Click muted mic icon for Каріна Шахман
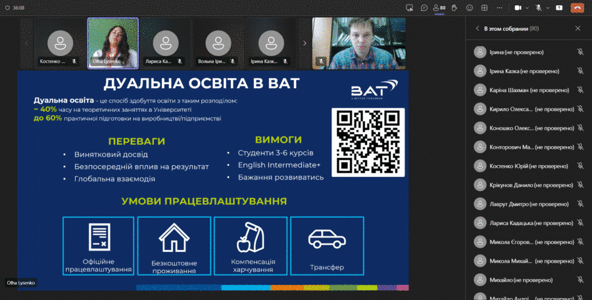The image size is (592, 300). pyautogui.click(x=580, y=90)
